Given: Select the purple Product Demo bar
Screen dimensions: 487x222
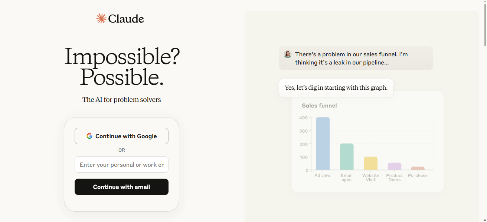Looking at the screenshot, I should point(395,166).
